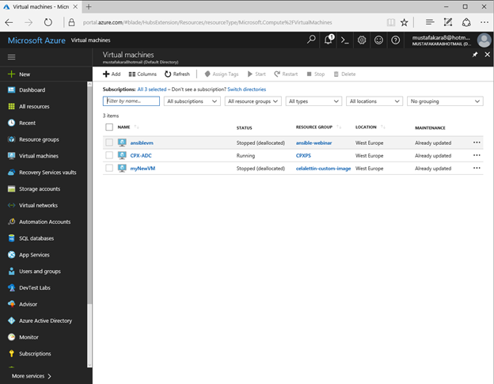Pin the Virtual machines blade
This screenshot has width=494, height=384.
click(475, 55)
